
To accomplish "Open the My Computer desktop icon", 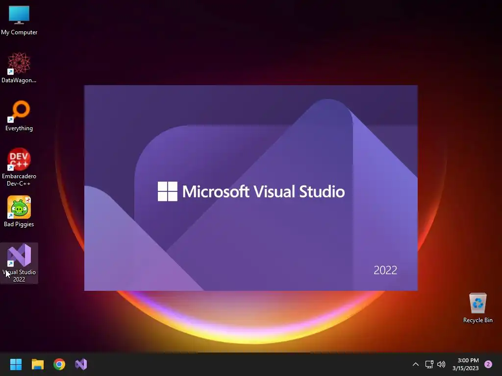I will click(19, 20).
